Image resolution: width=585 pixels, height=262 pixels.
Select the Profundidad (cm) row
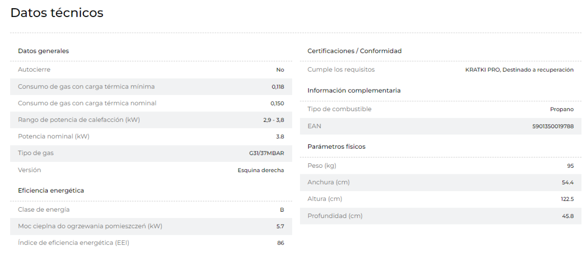tap(441, 216)
